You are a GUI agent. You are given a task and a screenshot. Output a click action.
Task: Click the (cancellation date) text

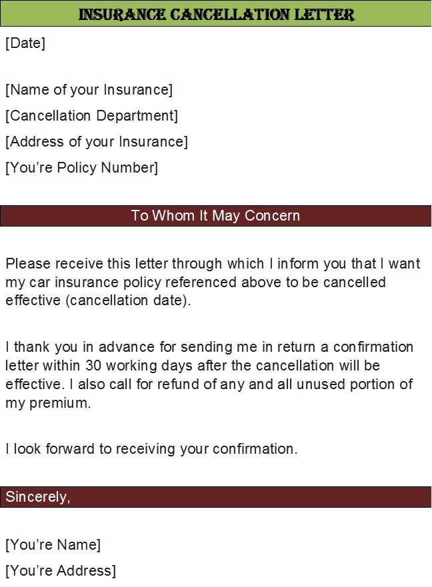[128, 300]
